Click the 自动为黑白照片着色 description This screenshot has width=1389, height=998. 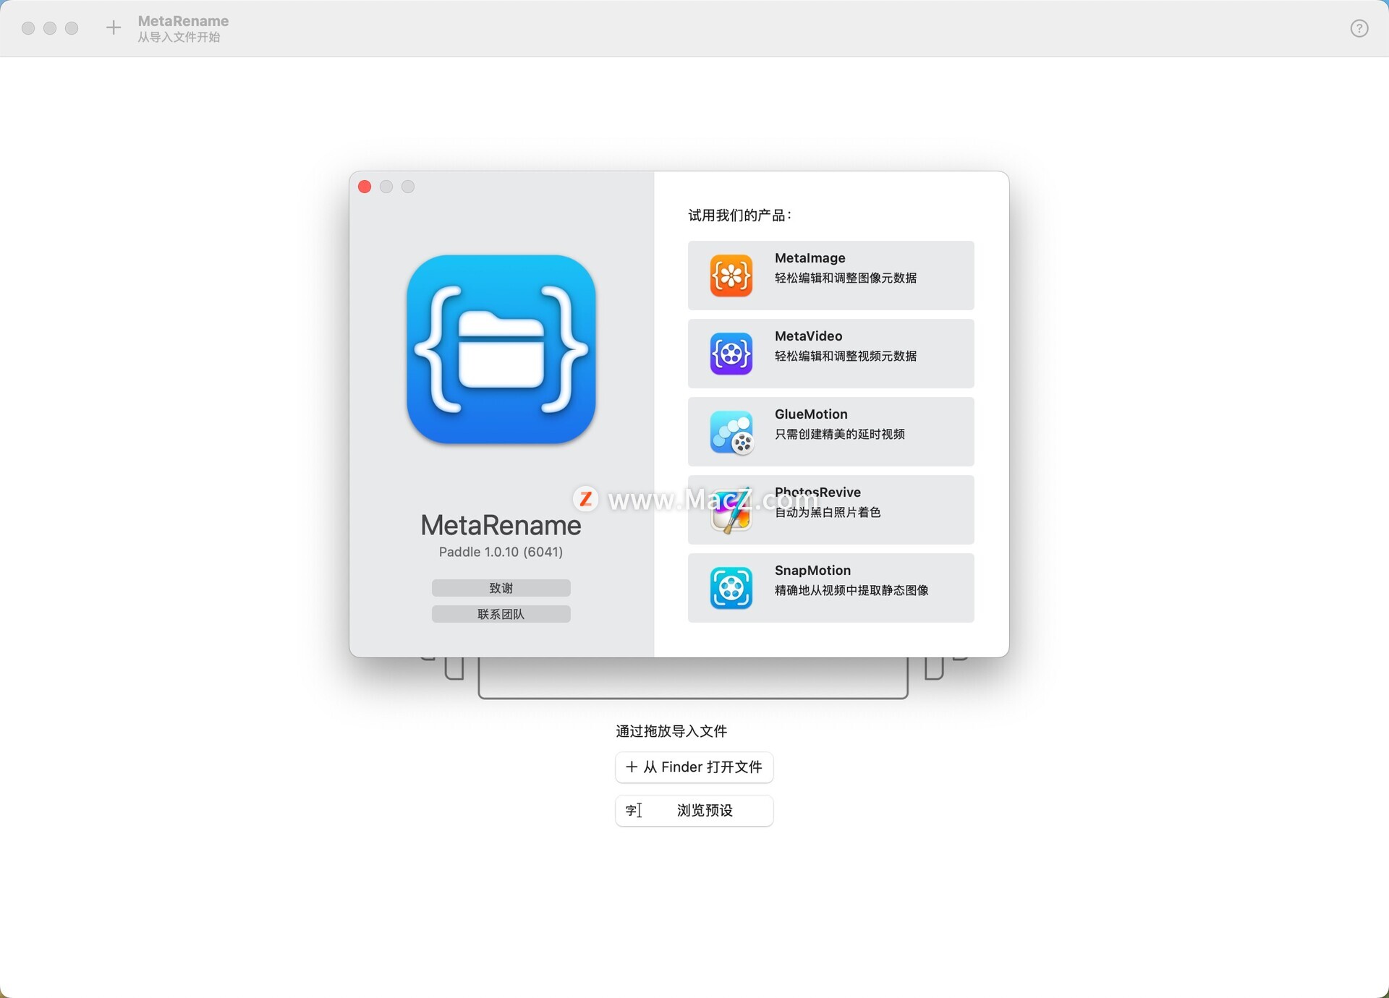coord(828,512)
